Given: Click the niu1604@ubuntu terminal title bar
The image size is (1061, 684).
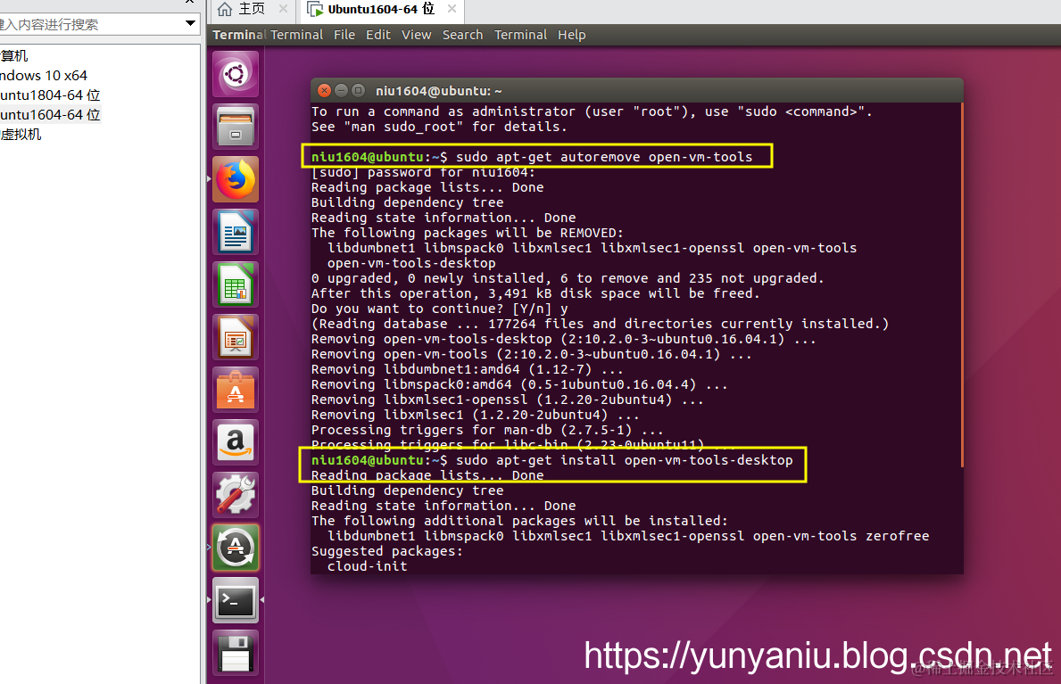Looking at the screenshot, I should point(636,91).
